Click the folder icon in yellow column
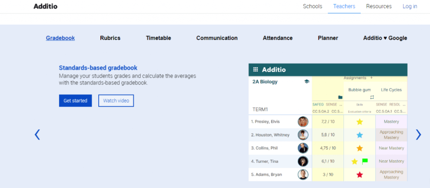The width and height of the screenshot is (430, 188). click(x=340, y=97)
